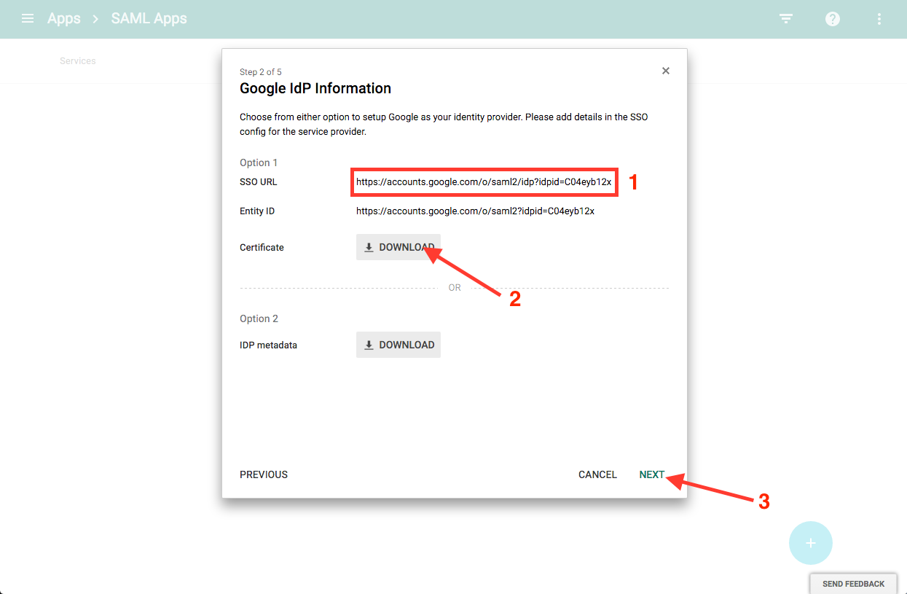The width and height of the screenshot is (907, 594).
Task: Click the Google IdP Information heading
Action: (315, 88)
